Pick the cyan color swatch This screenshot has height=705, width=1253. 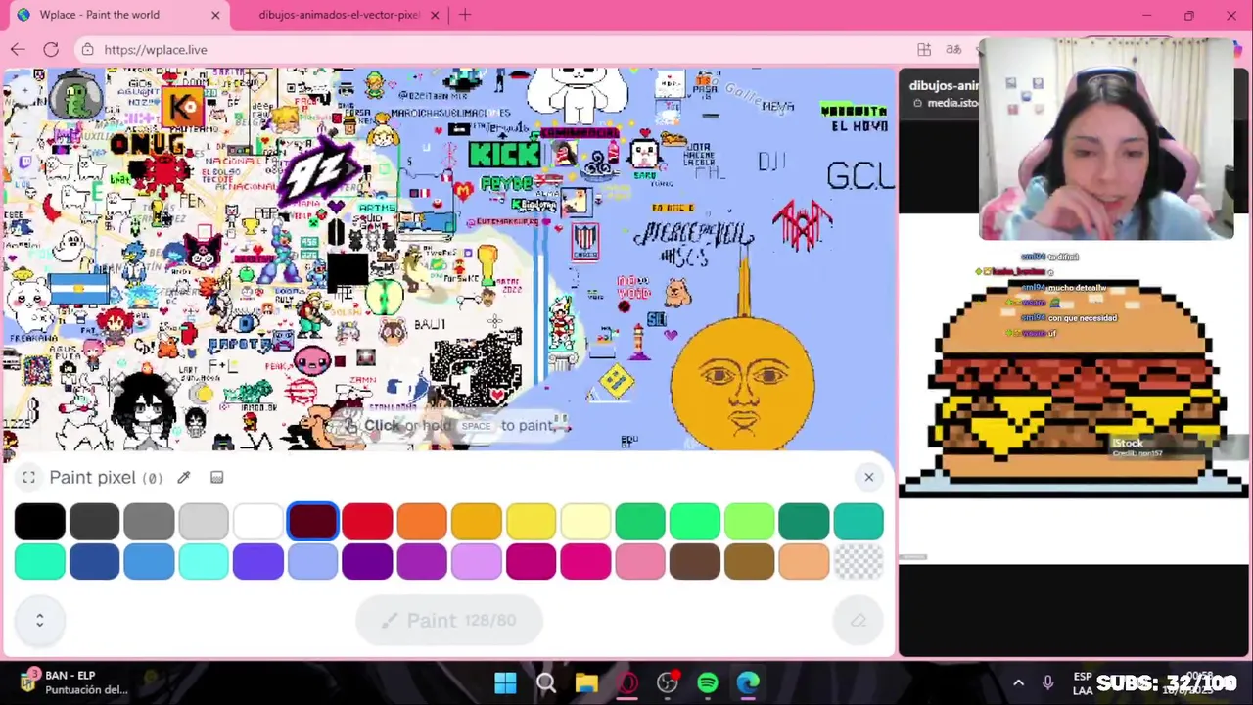(x=204, y=562)
